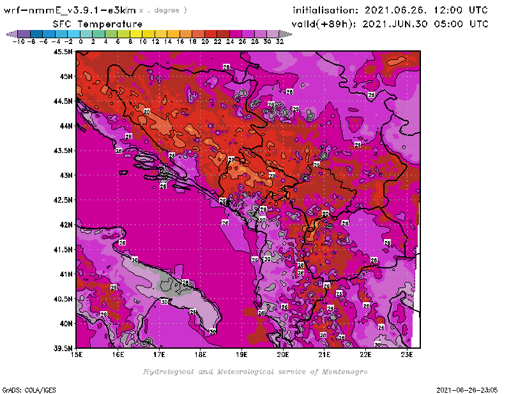Viewport: 511px width, 394px height.
Task: Click the '15E' longitude label
Action: tap(77, 354)
